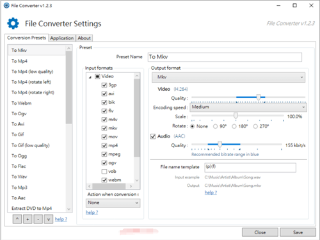Open the Action when conversion dropdown
This screenshot has height=240, width=320.
pos(113,203)
